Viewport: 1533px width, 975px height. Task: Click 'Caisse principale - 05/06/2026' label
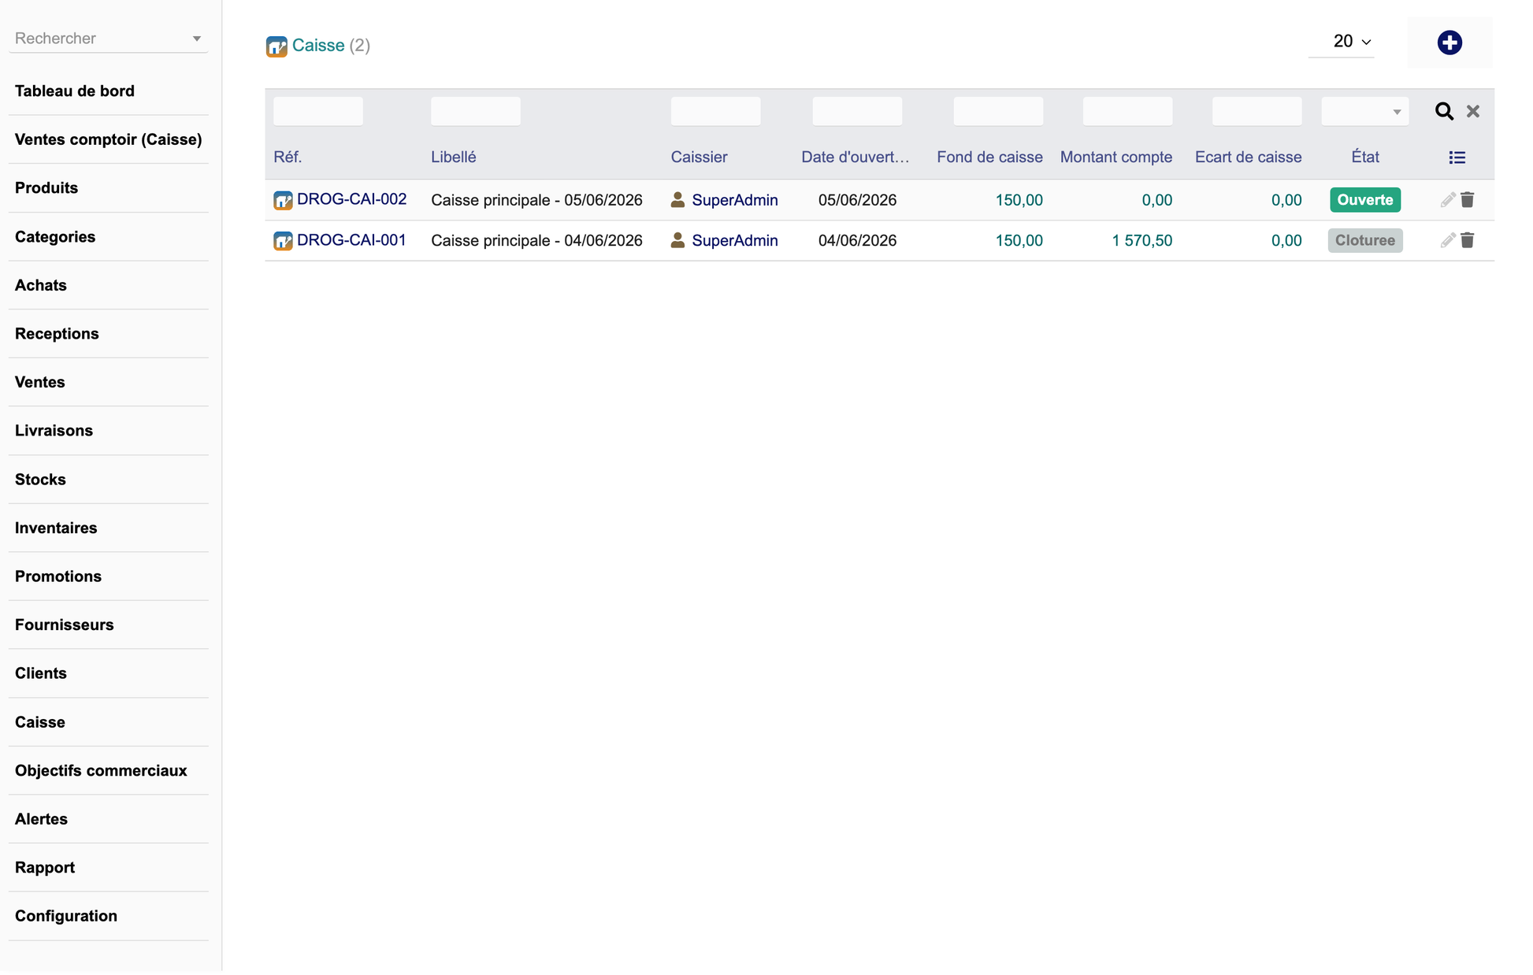click(536, 200)
